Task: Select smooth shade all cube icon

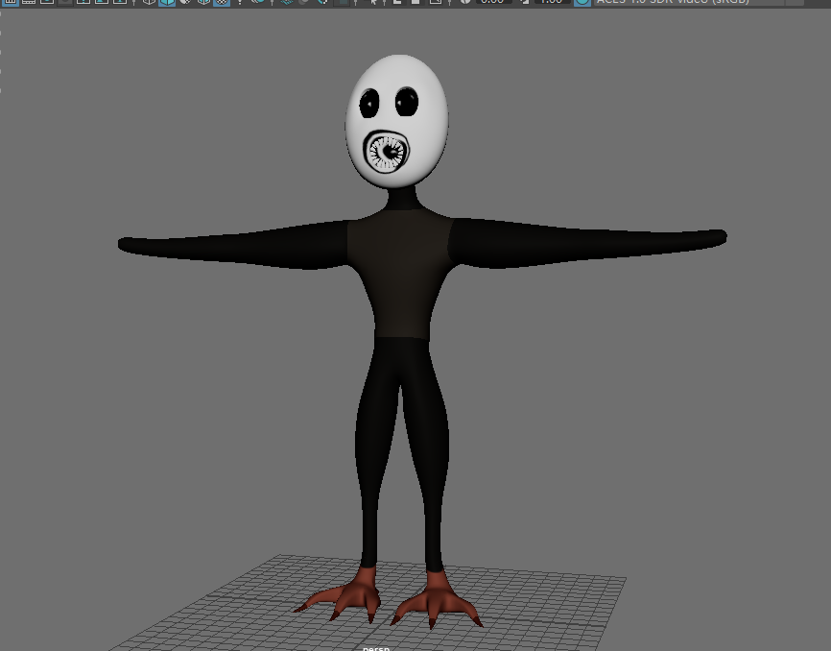Action: [167, 2]
